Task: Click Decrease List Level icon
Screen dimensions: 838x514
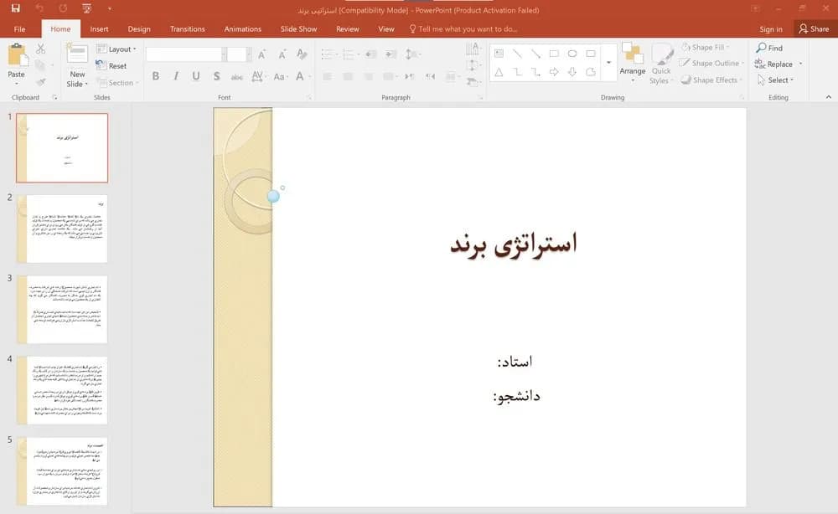Action: coord(371,54)
